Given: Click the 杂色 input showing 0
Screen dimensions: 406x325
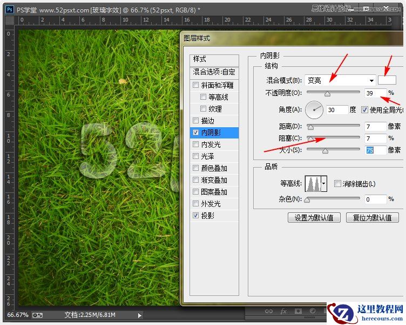Looking at the screenshot, I should click(375, 199).
